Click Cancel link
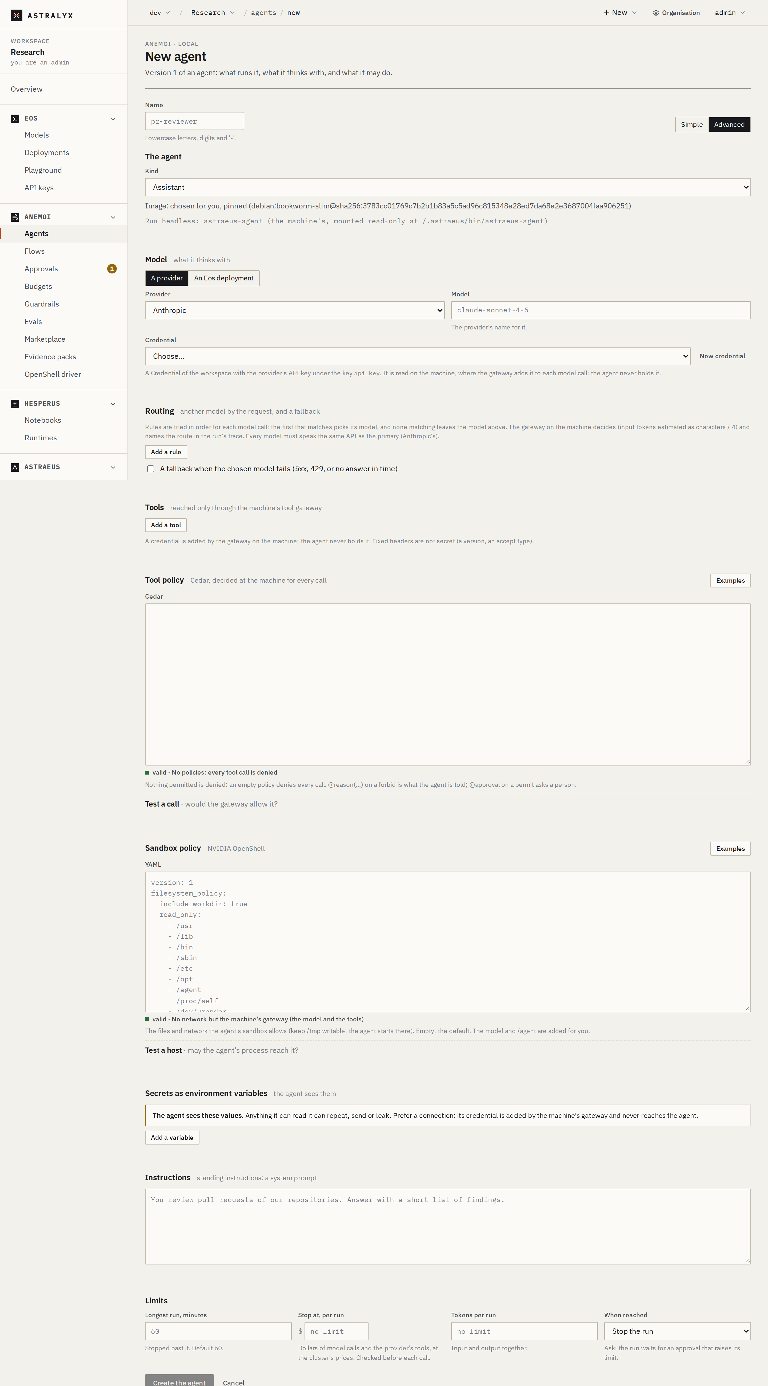Image resolution: width=768 pixels, height=1386 pixels. tap(234, 1382)
